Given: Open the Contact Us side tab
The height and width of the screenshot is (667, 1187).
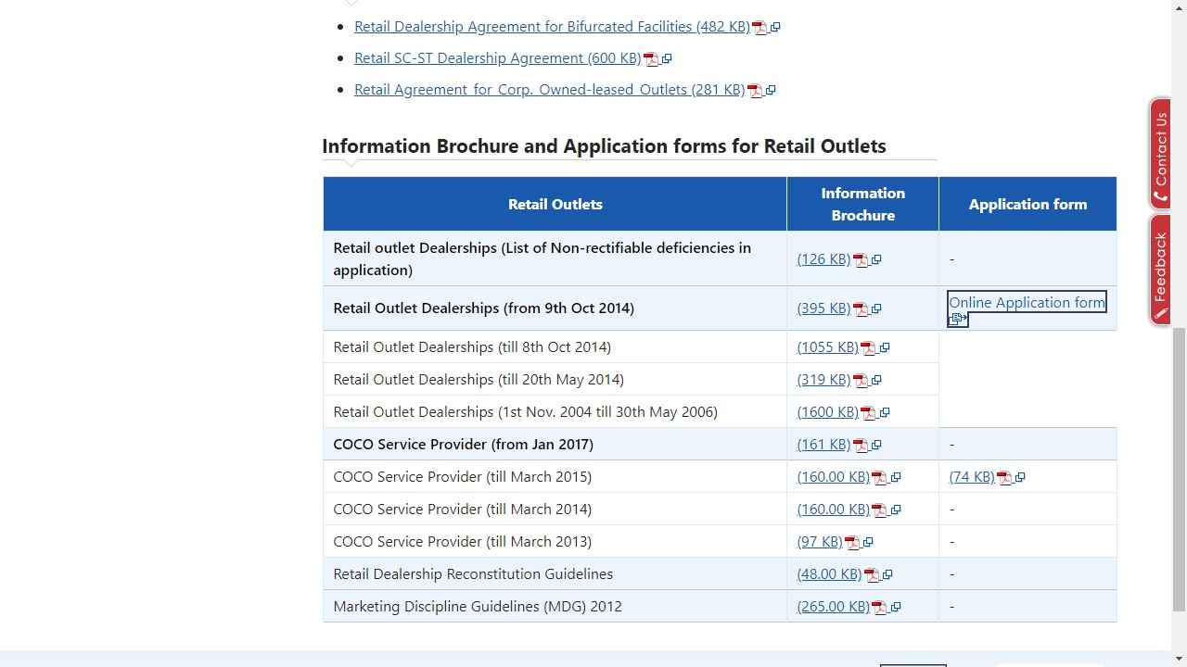Looking at the screenshot, I should (1160, 154).
